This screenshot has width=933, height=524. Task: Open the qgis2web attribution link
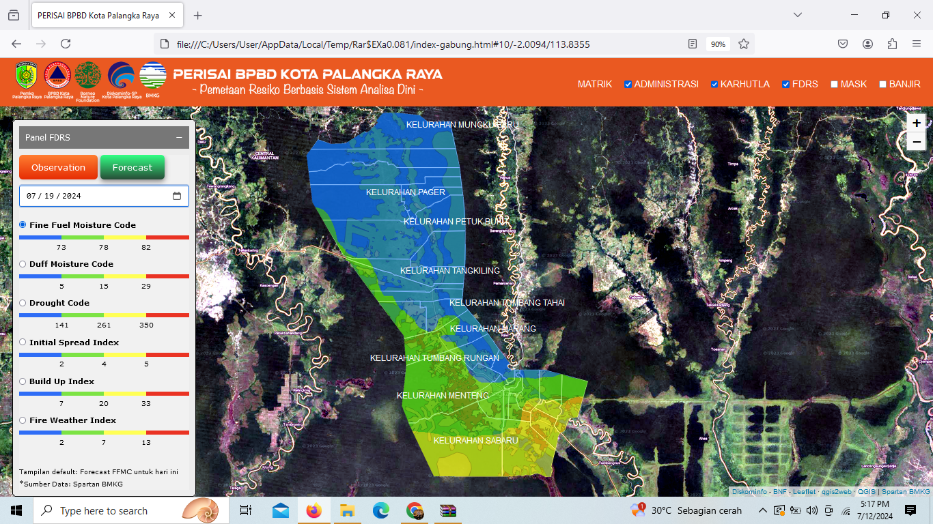[836, 491]
